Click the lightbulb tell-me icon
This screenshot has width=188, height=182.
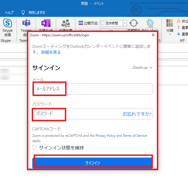point(23,12)
